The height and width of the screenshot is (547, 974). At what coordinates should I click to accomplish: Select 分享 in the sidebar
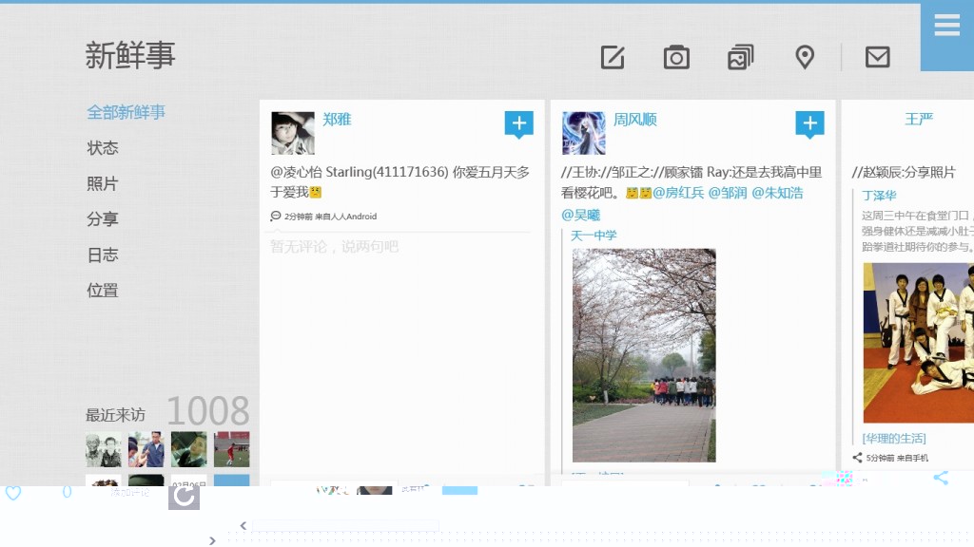coord(103,219)
